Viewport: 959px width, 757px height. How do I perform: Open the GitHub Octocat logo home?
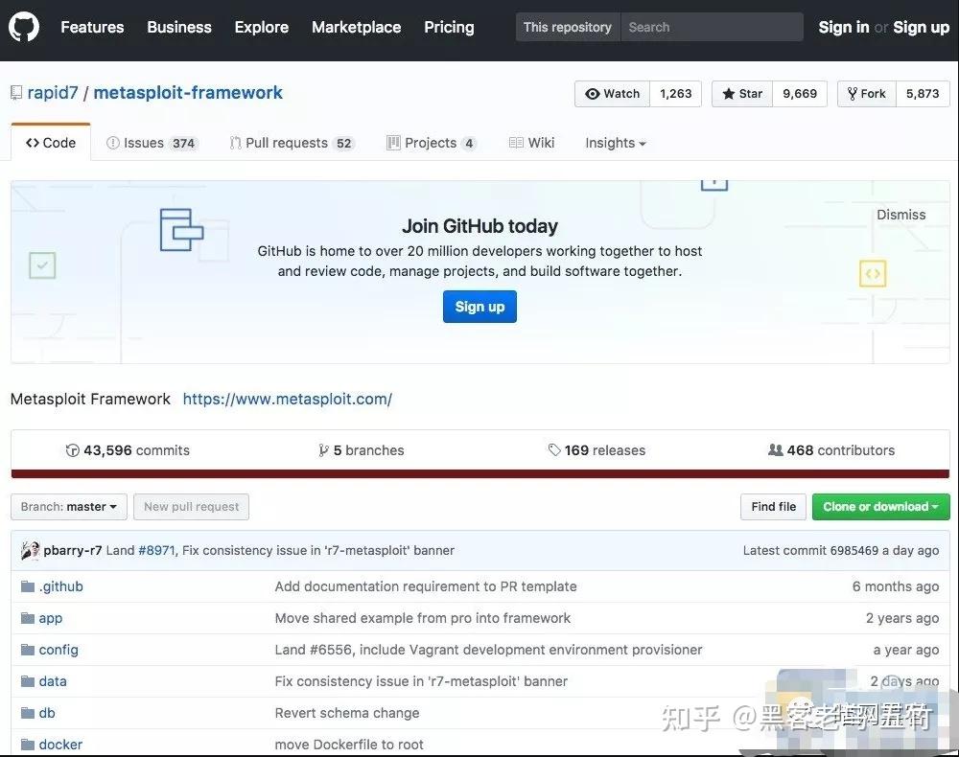(24, 27)
